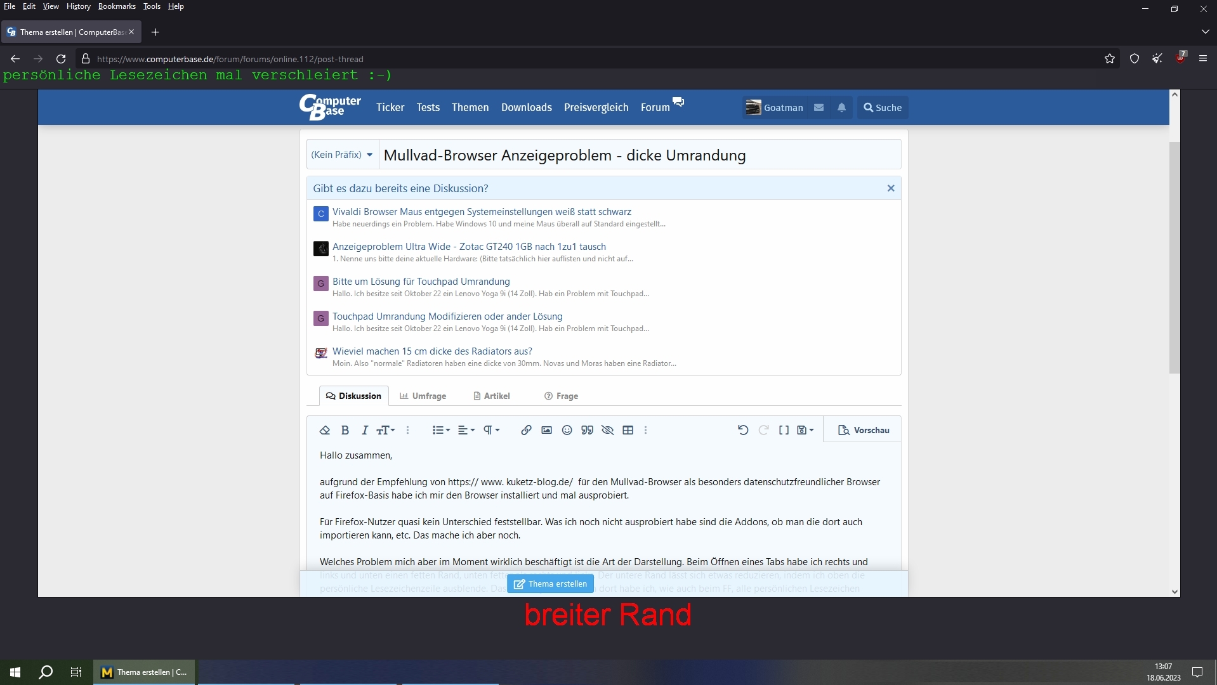Open the save draft dropdown

[x=805, y=430]
